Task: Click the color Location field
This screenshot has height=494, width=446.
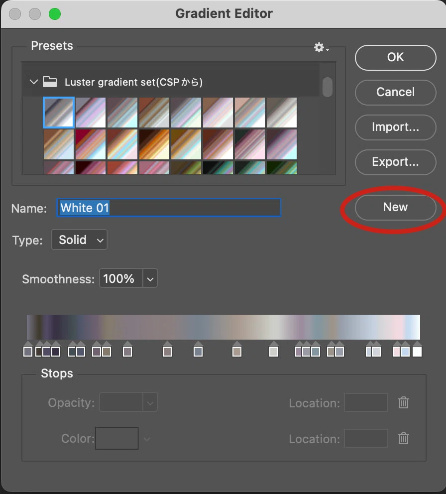Action: (366, 438)
